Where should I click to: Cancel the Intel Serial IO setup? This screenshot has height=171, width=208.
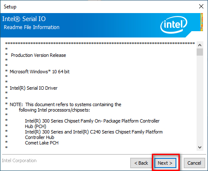[x=194, y=163]
